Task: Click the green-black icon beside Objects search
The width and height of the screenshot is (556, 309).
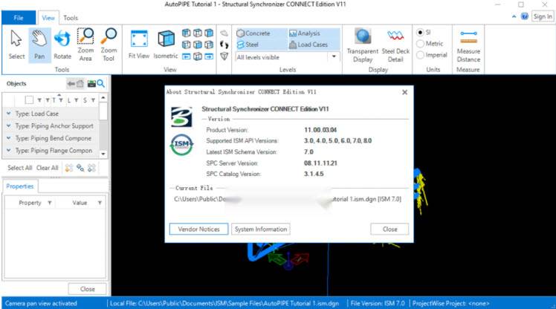Action: point(91,84)
